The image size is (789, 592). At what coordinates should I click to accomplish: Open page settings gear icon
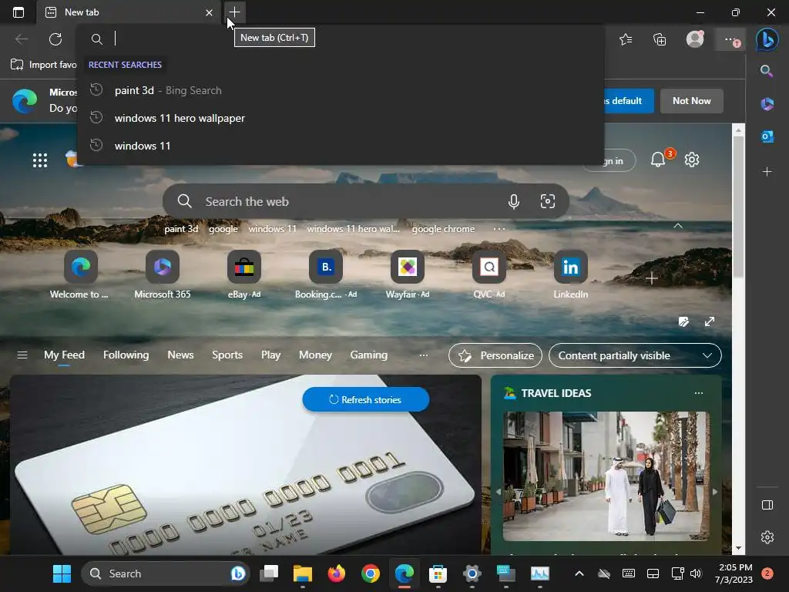point(692,160)
